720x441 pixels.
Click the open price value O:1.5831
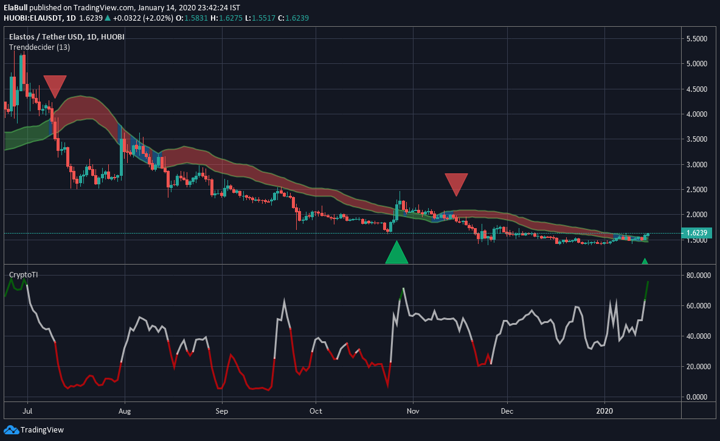[x=192, y=18]
